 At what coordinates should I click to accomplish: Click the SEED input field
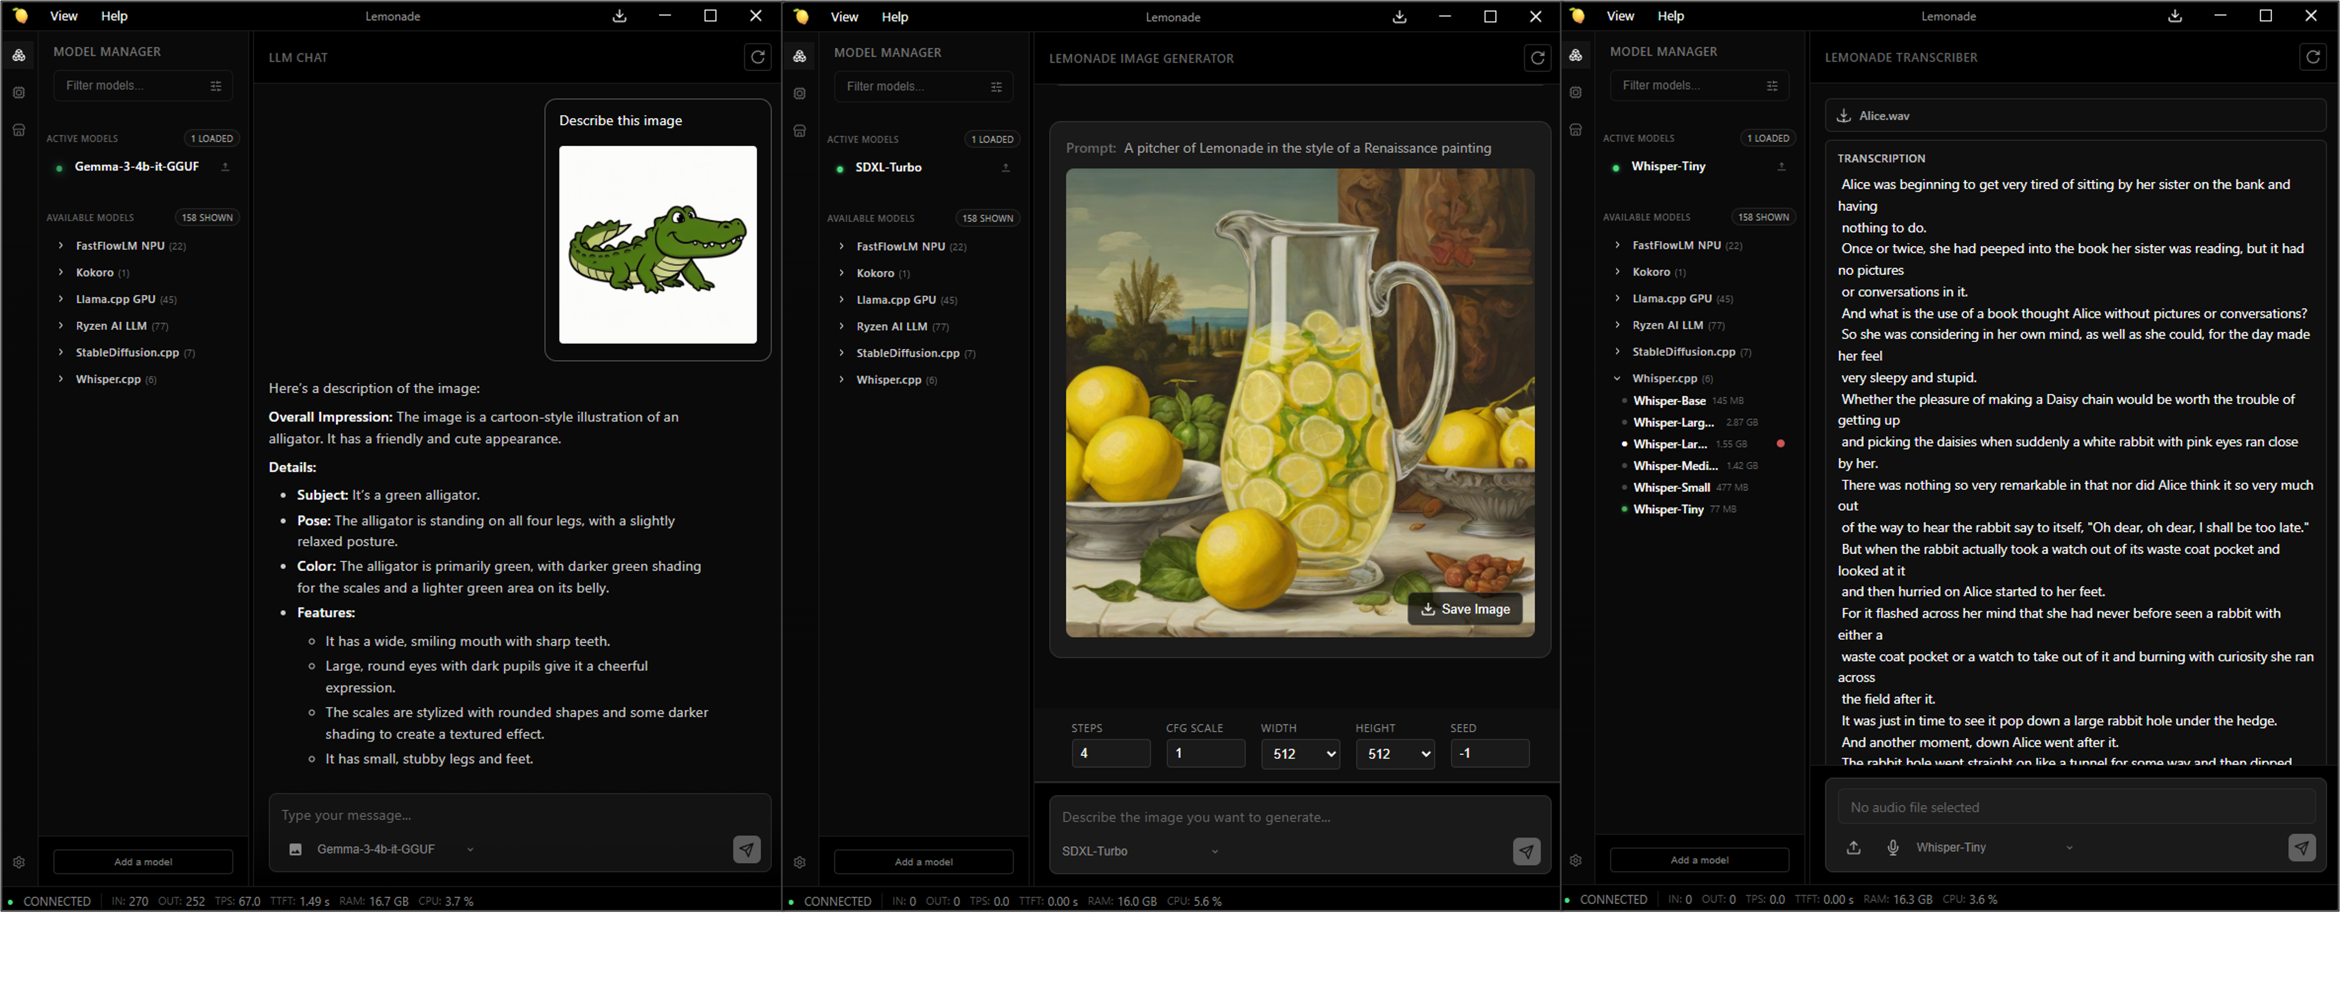(x=1490, y=754)
